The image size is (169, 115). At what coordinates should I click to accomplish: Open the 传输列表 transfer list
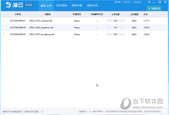pyautogui.click(x=154, y=9)
